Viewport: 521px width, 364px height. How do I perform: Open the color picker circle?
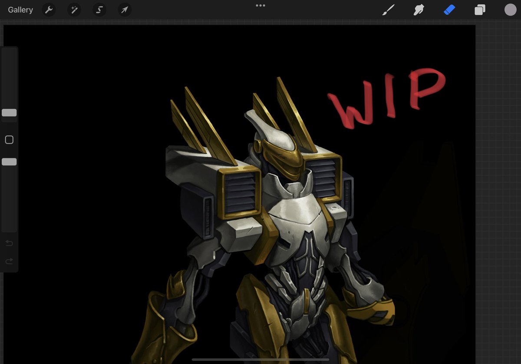click(510, 10)
